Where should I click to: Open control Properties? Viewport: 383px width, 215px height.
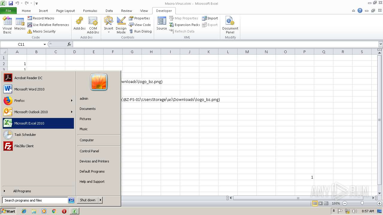139,18
